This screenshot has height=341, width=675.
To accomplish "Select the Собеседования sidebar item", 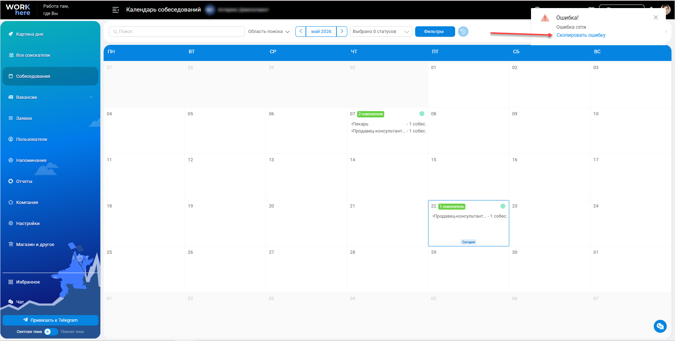I will [50, 76].
